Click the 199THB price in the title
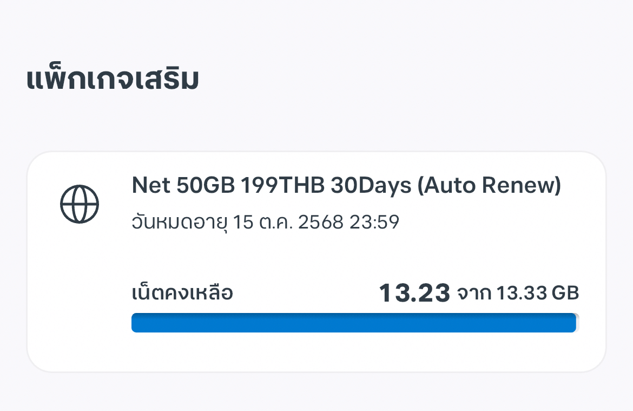 (282, 186)
